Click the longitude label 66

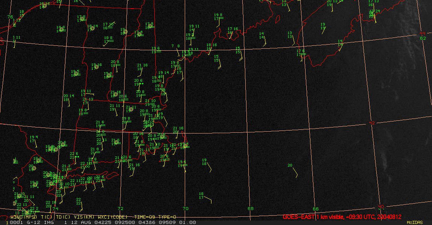pos(315,209)
